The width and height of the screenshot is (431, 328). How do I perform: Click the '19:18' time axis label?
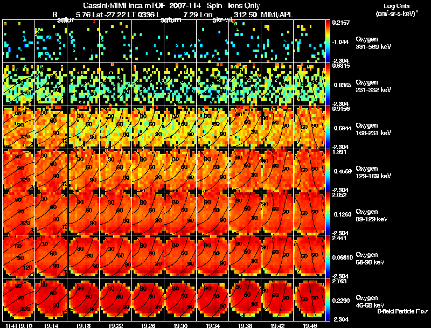pos(84,325)
